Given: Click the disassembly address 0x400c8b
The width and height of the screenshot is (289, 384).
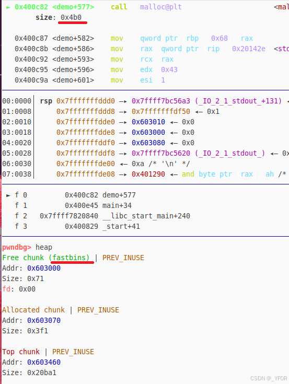Looking at the screenshot, I should coord(31,49).
